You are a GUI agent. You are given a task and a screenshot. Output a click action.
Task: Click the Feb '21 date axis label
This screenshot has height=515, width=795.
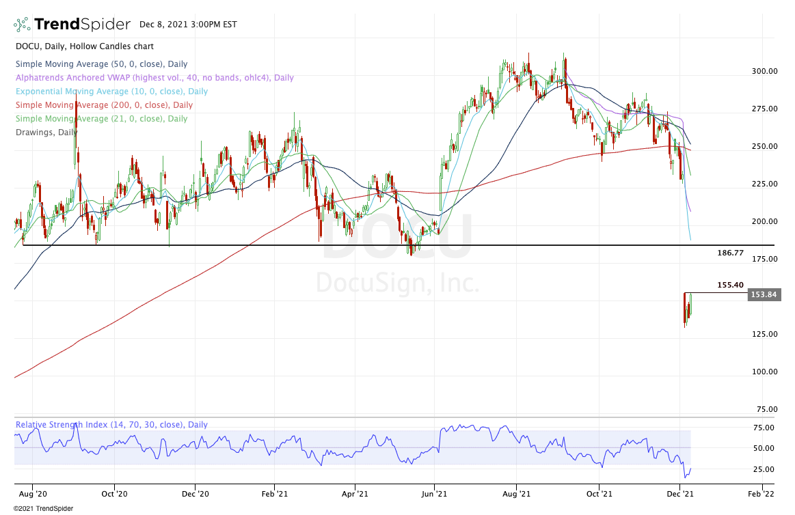click(x=274, y=494)
